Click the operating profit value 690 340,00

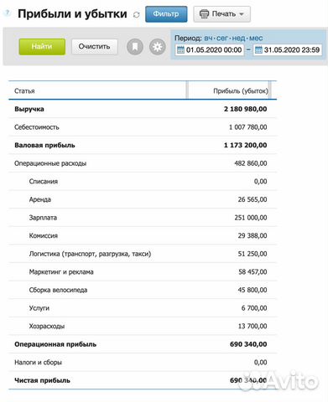click(x=248, y=344)
